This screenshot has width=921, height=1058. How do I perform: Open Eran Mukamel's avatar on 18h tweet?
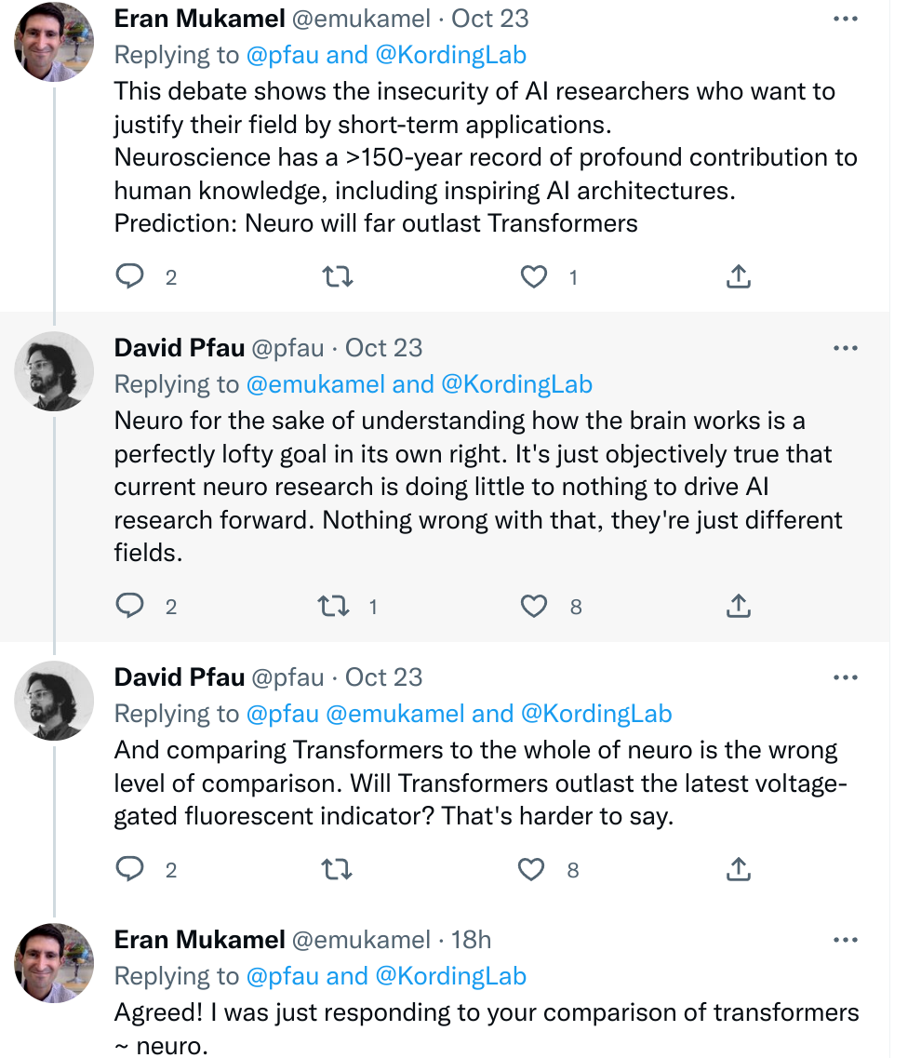click(x=54, y=963)
